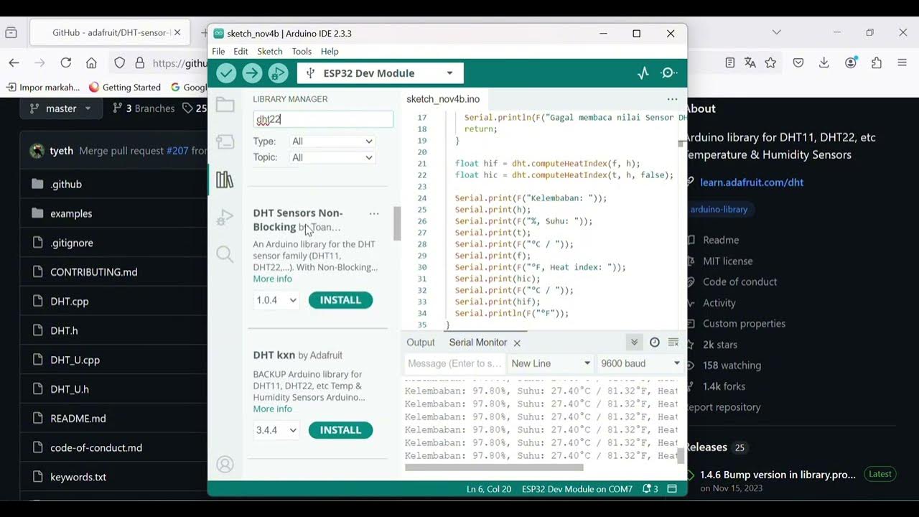
Task: Open learn.adafruit.com/dht link
Action: (x=752, y=182)
